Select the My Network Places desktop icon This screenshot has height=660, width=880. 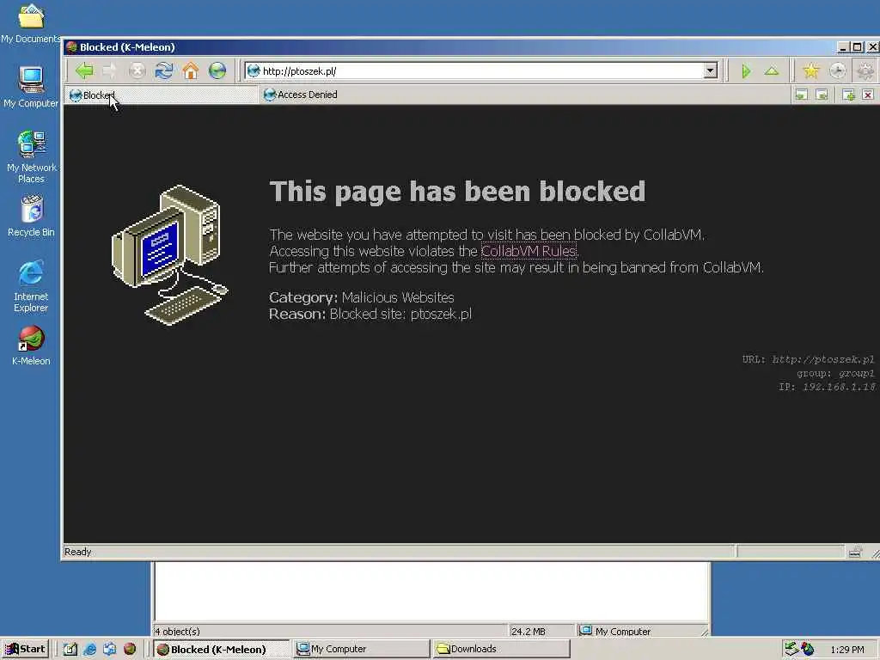pyautogui.click(x=31, y=156)
